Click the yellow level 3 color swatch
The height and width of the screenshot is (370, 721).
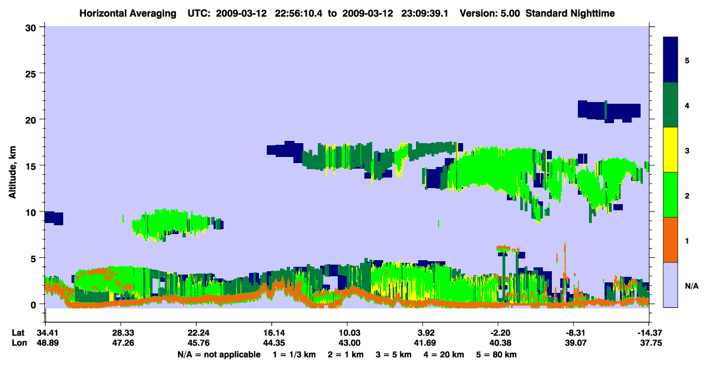[x=671, y=150]
